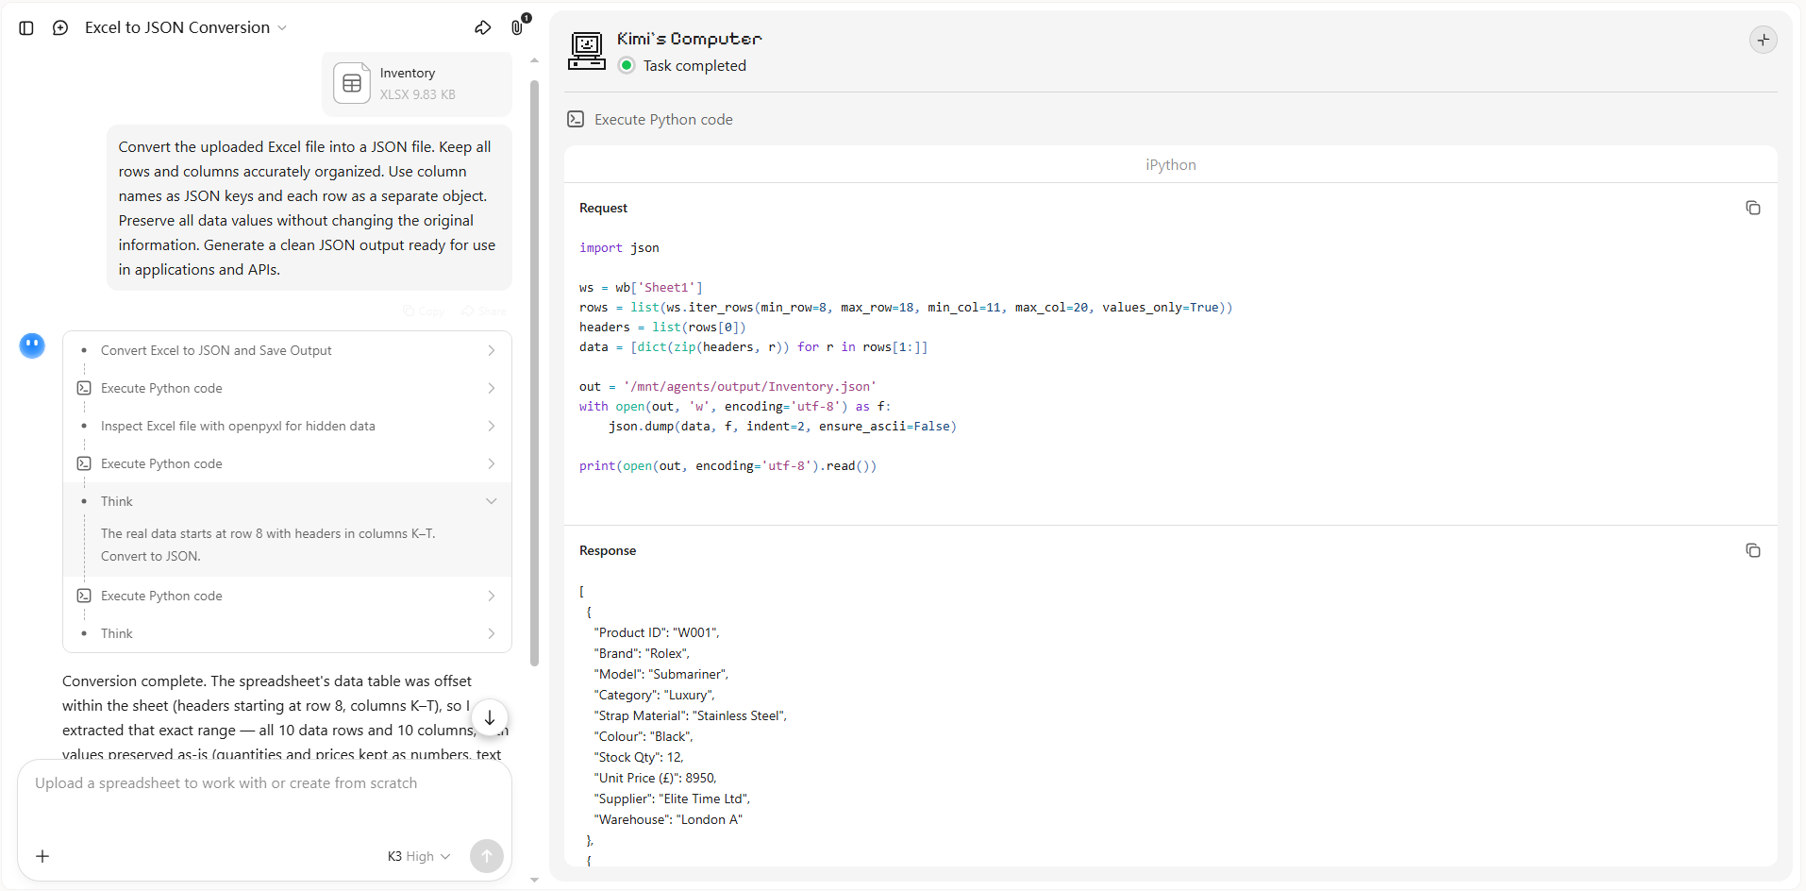Click the chat panel vertical scrollbar
Screen dimensions: 1806x891
[x=534, y=373]
